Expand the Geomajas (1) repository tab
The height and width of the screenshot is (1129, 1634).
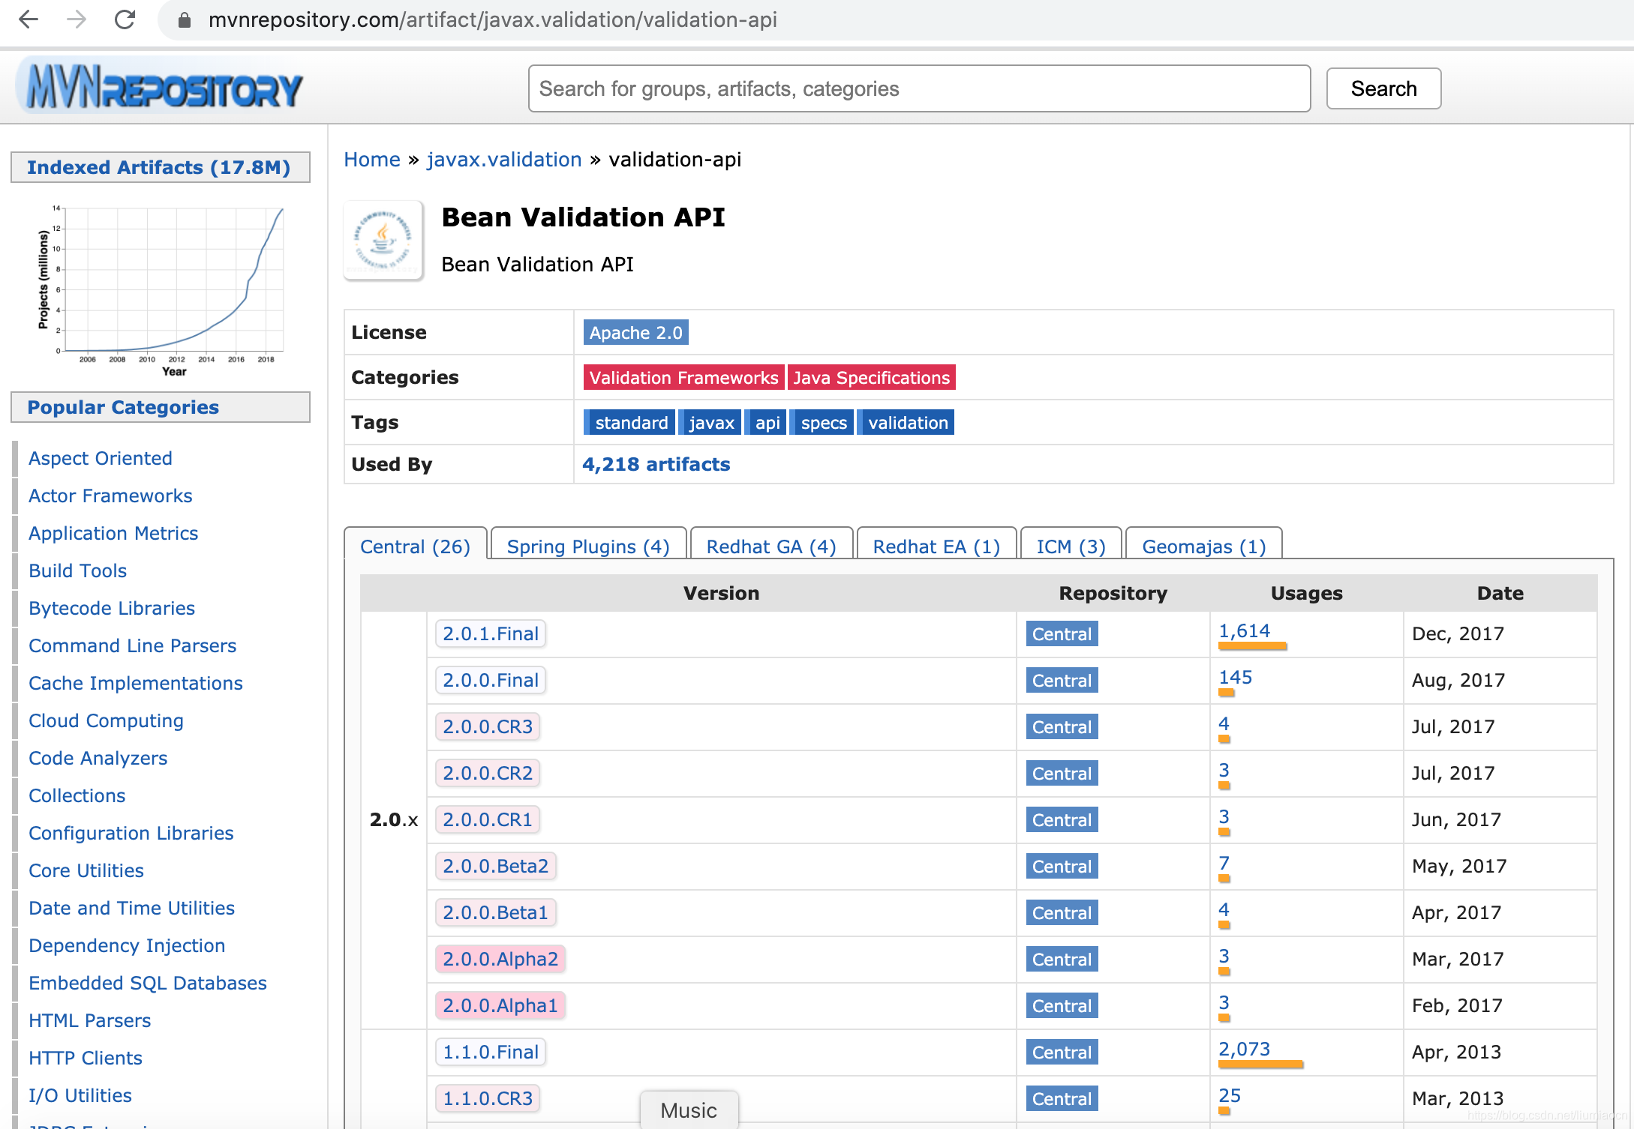click(1200, 547)
